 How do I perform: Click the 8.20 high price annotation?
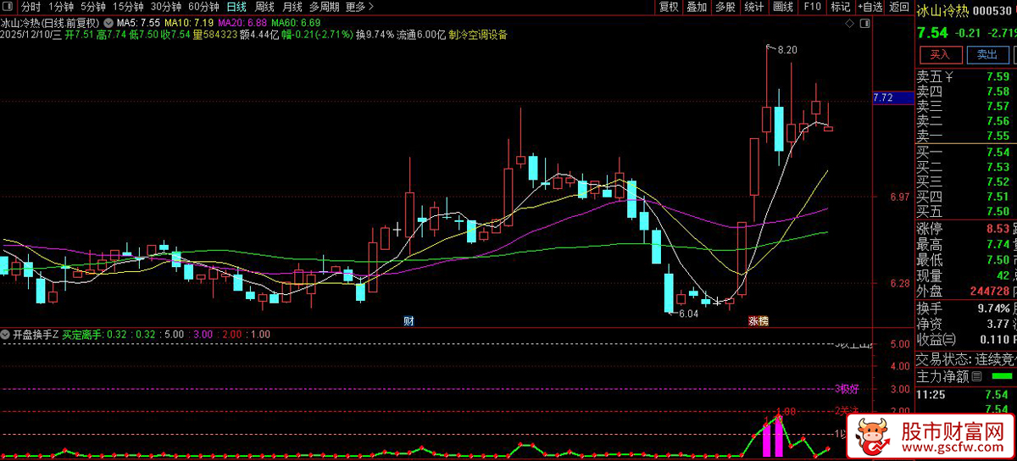point(787,50)
